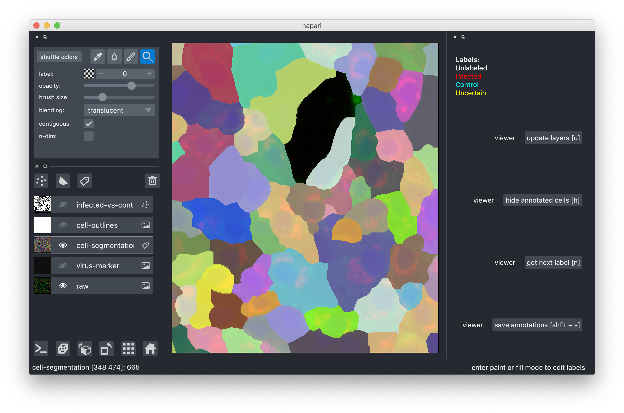Open the console terminal icon
The image size is (624, 413).
tap(41, 349)
